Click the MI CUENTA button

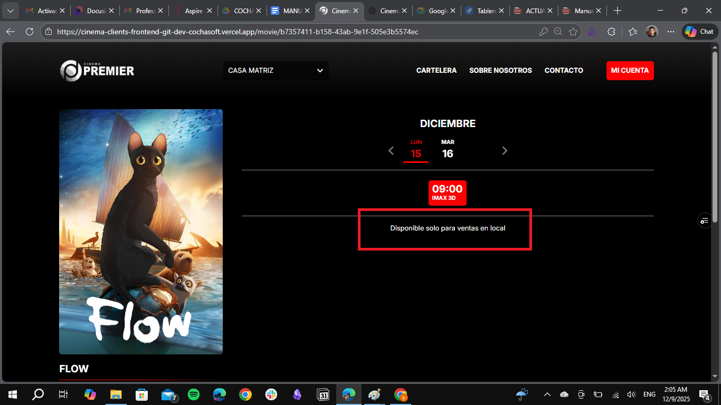tap(630, 71)
